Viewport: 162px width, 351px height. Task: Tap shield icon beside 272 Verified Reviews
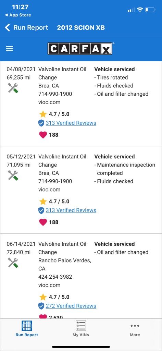(x=41, y=306)
